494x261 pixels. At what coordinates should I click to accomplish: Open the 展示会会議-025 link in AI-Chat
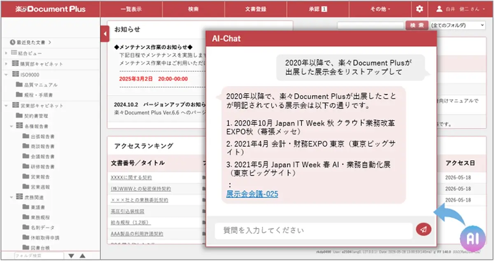[252, 194]
